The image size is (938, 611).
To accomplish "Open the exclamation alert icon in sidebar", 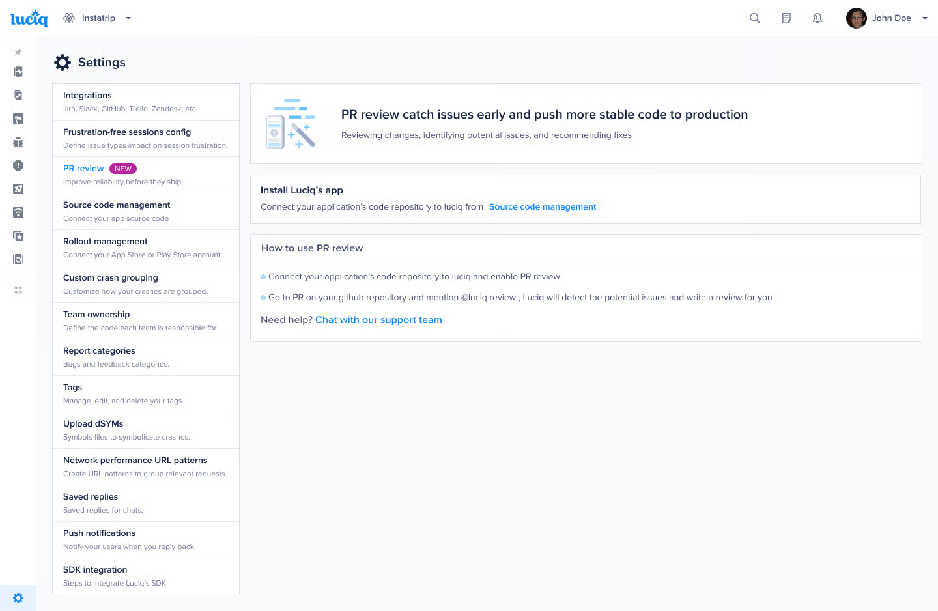I will 18,165.
